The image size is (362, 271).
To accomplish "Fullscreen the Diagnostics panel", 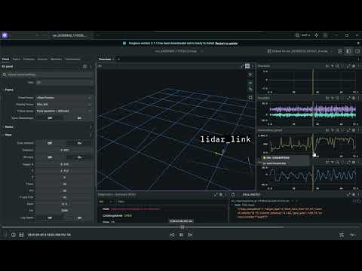I will 216,194.
